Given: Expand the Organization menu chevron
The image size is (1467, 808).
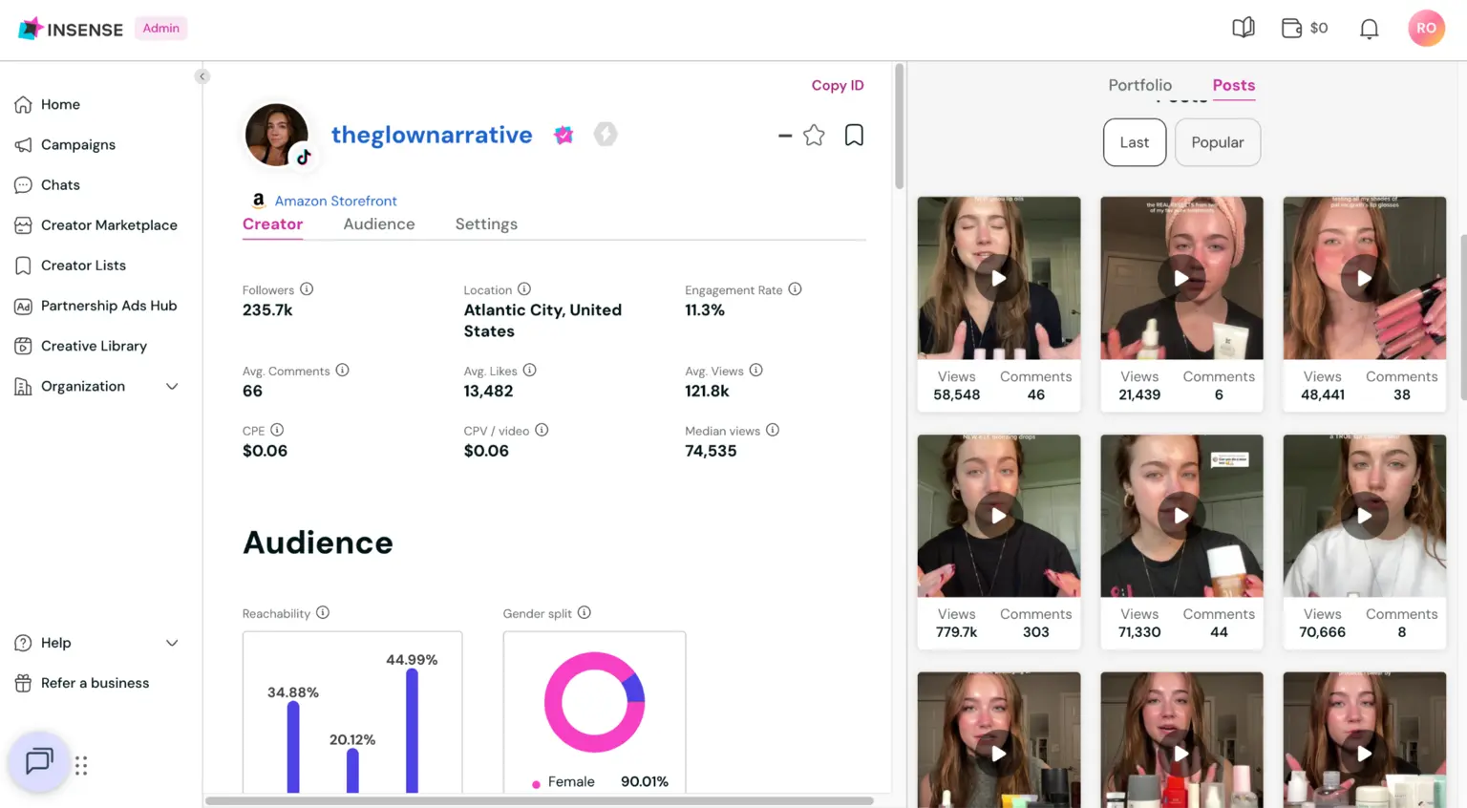Looking at the screenshot, I should [x=172, y=386].
